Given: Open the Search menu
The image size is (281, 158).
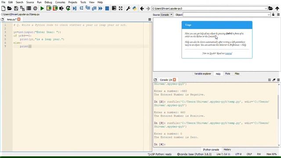Looking at the screenshot, I should pyautogui.click(x=19, y=2).
